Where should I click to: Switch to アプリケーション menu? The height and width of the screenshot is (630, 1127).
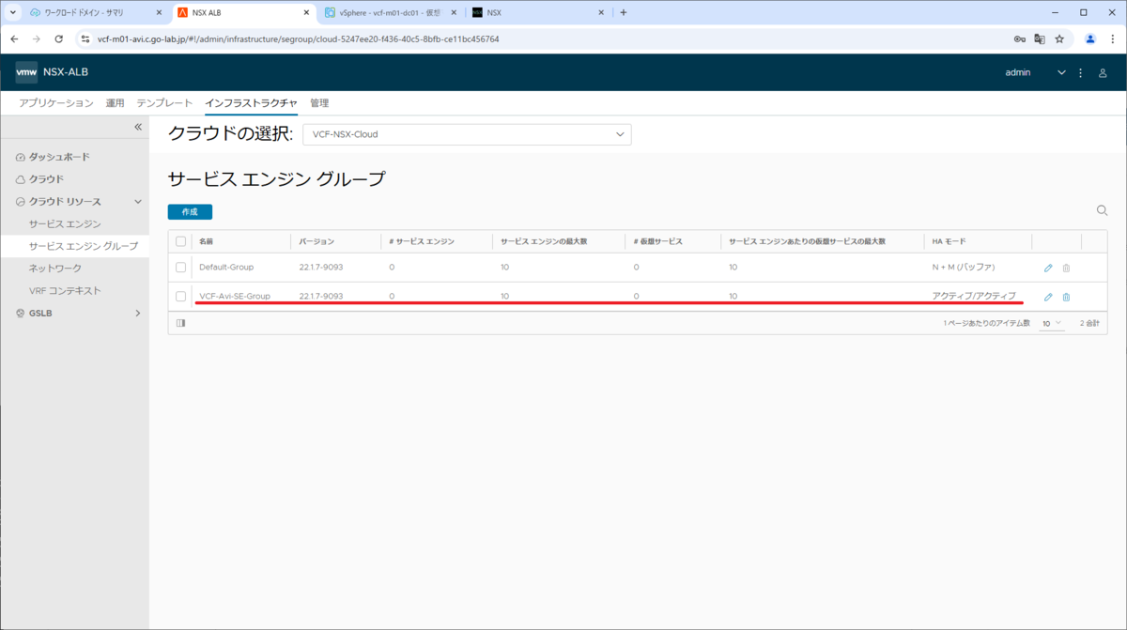coord(56,103)
